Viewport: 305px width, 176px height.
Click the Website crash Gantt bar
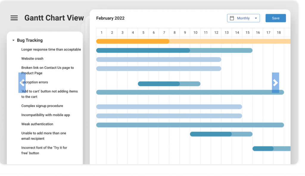(159, 59)
